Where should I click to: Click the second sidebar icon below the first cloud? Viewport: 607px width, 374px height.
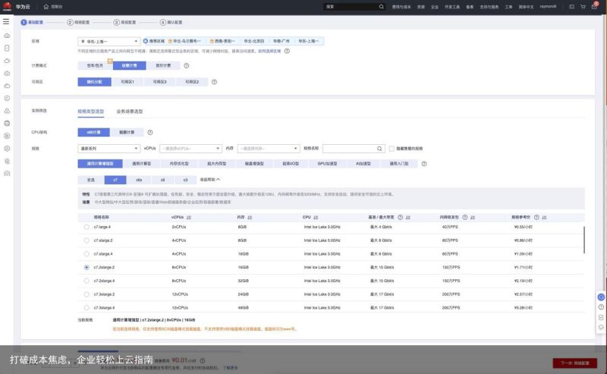coord(7,48)
